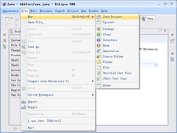Click the blue forward arrow button in editor
This screenshot has height=133, width=177.
(x=156, y=65)
